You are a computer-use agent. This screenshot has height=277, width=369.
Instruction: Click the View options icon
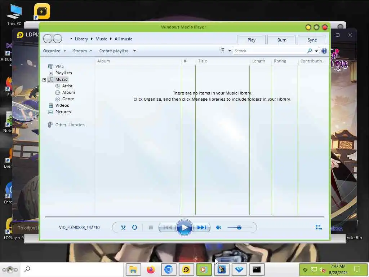[222, 50]
